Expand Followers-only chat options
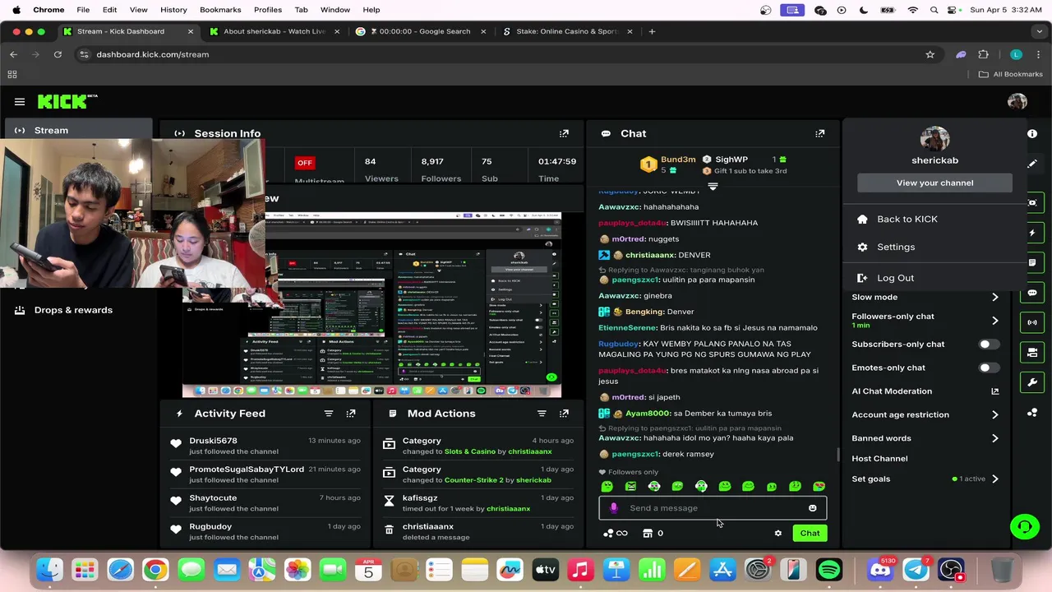Viewport: 1052px width, 592px height. pyautogui.click(x=995, y=321)
